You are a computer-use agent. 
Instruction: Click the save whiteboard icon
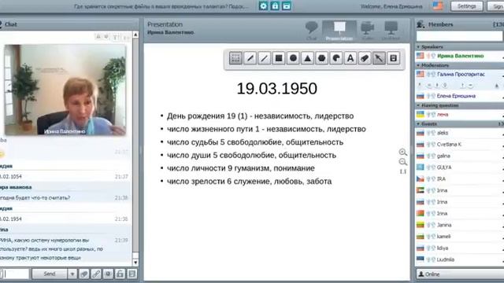click(394, 58)
